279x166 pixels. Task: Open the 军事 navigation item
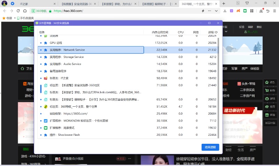[234, 68]
